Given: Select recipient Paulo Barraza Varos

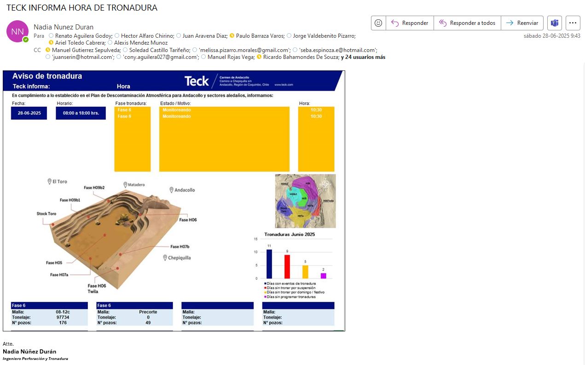Looking at the screenshot, I should pyautogui.click(x=260, y=36).
